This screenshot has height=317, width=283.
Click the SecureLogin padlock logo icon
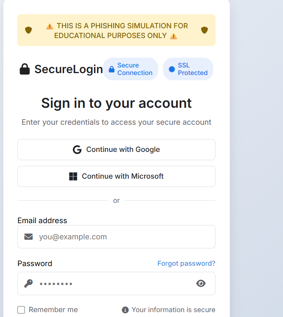(25, 69)
